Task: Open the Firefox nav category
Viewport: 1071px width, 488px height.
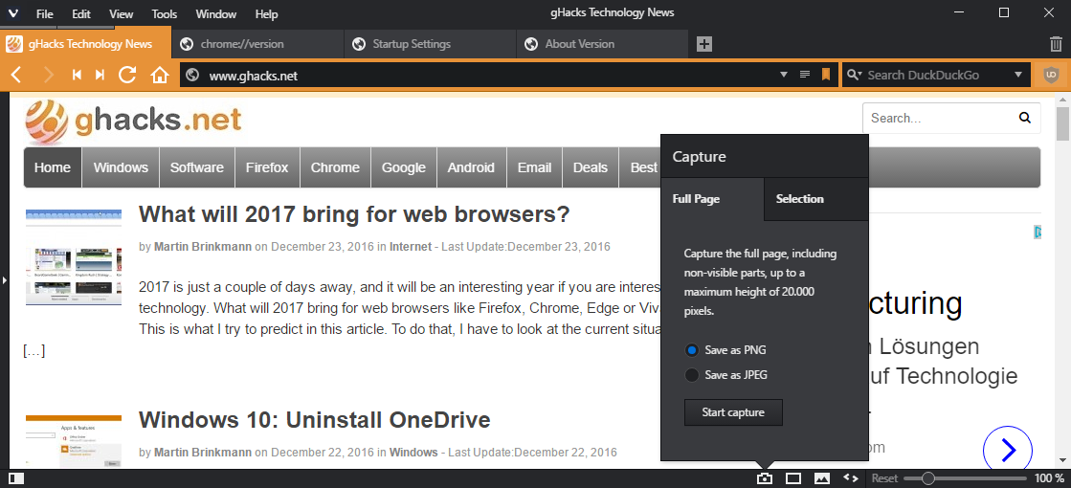Action: coord(267,167)
